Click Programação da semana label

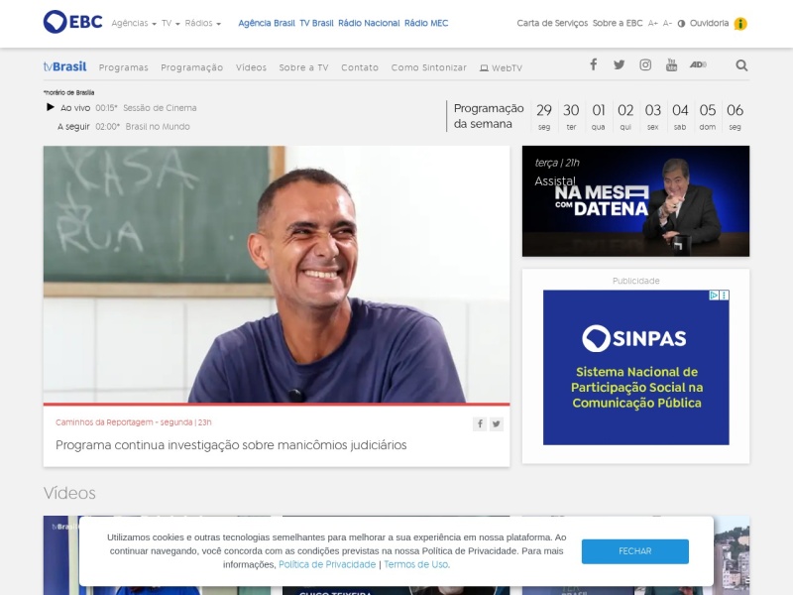[x=489, y=116]
